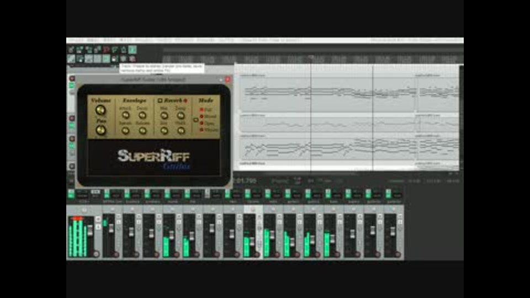Toggle record arm on first track panel
Image resolution: width=530 pixels, height=298 pixels.
(x=72, y=78)
